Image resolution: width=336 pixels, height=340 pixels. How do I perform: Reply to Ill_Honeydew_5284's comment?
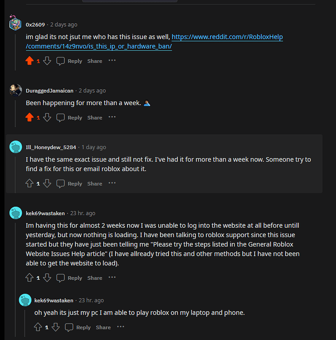[x=69, y=184]
